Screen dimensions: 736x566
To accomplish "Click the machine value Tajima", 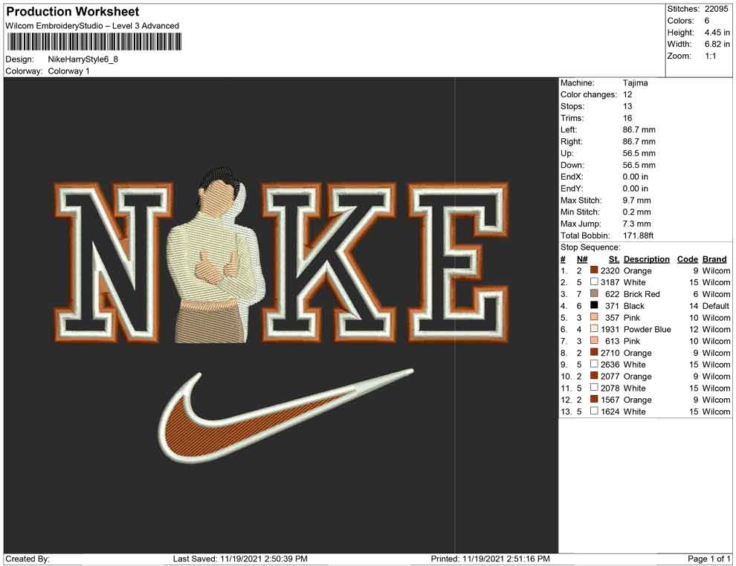I will 635,83.
